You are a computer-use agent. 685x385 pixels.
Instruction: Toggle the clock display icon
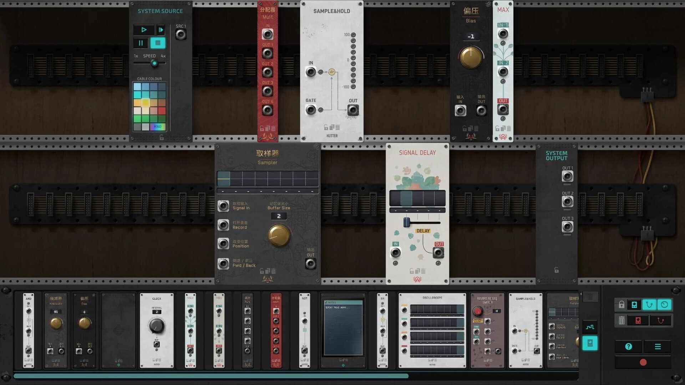click(x=664, y=304)
